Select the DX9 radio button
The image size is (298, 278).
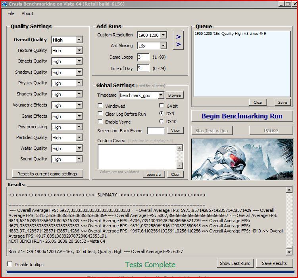pyautogui.click(x=161, y=113)
